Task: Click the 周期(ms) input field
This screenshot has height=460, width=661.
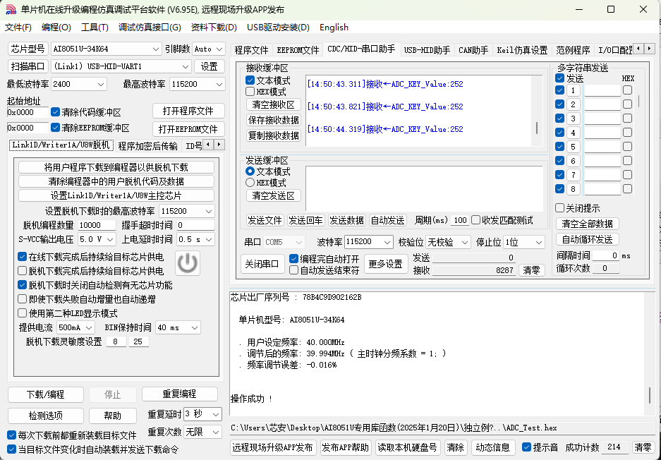Action: [460, 220]
